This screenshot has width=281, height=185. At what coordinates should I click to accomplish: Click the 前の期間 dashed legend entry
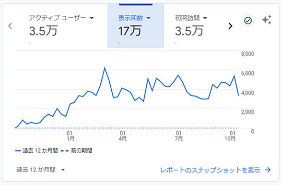coord(77,151)
